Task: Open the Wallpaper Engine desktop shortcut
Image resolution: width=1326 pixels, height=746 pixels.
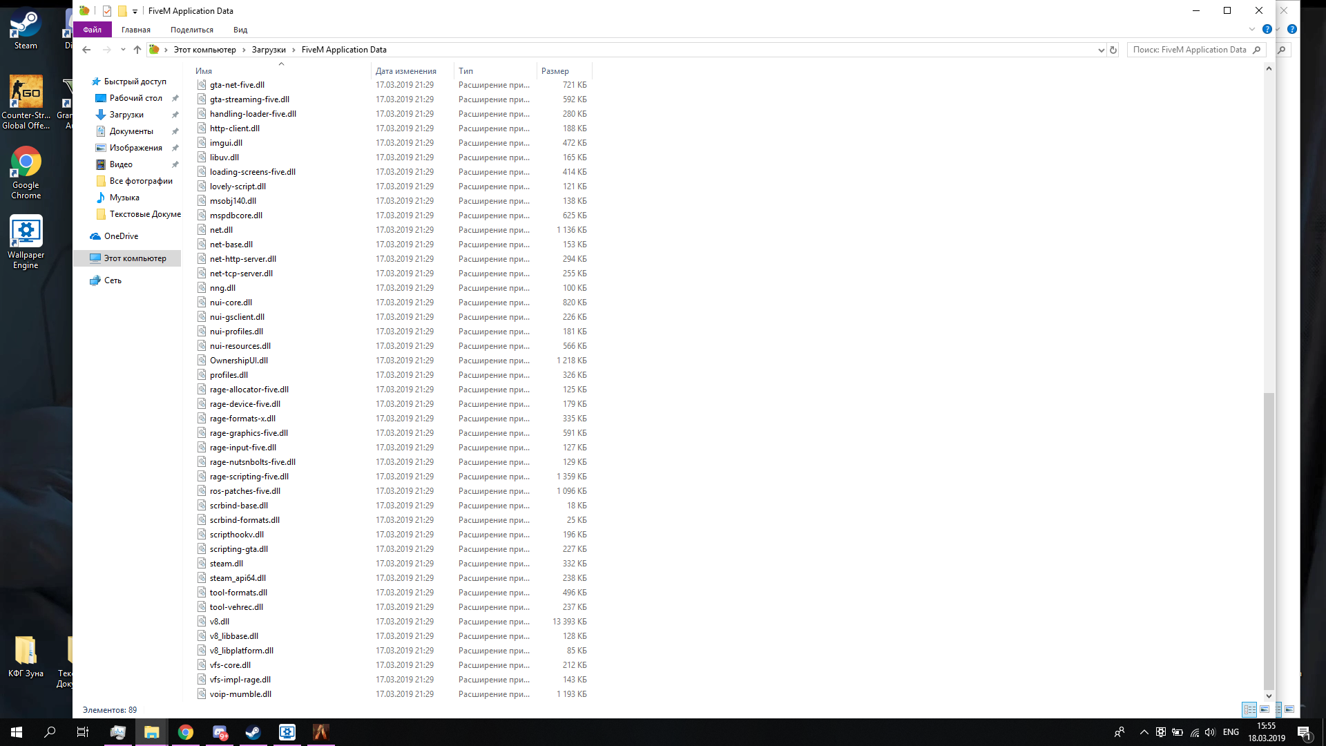Action: (x=26, y=242)
